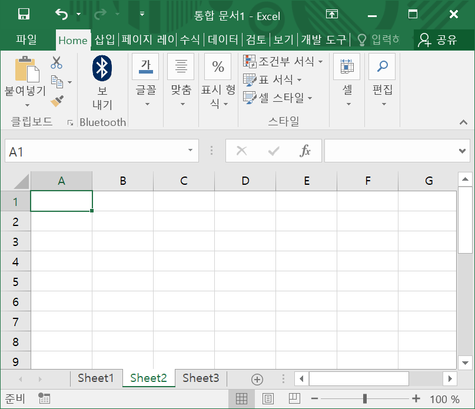The image size is (475, 409).
Task: Expand the formula bar chevron
Action: coord(462,151)
